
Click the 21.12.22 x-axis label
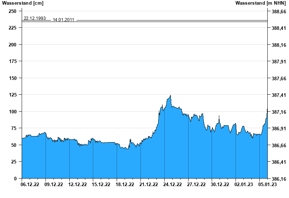pyautogui.click(x=148, y=185)
